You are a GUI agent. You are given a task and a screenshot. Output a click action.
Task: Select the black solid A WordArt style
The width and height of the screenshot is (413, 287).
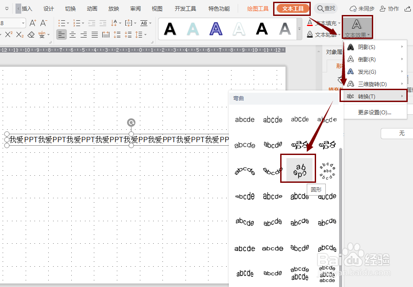pyautogui.click(x=170, y=29)
